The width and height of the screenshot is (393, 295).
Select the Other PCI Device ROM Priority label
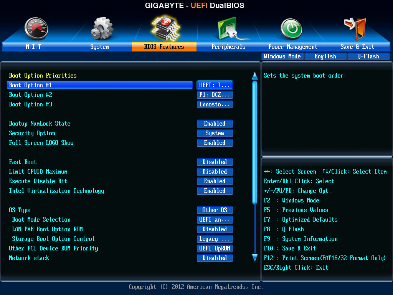pos(53,249)
